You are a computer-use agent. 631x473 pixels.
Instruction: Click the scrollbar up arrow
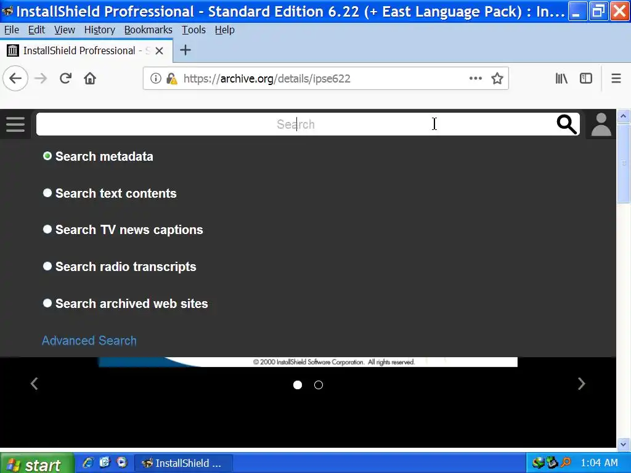tap(624, 116)
